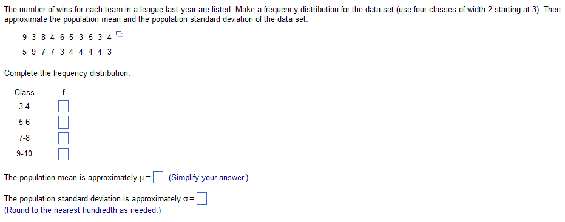
Task: Click the f column header
Action: coord(63,93)
